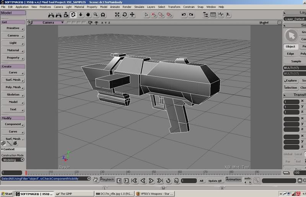
Task: Click the Frame All icon
Action: pos(117,15)
